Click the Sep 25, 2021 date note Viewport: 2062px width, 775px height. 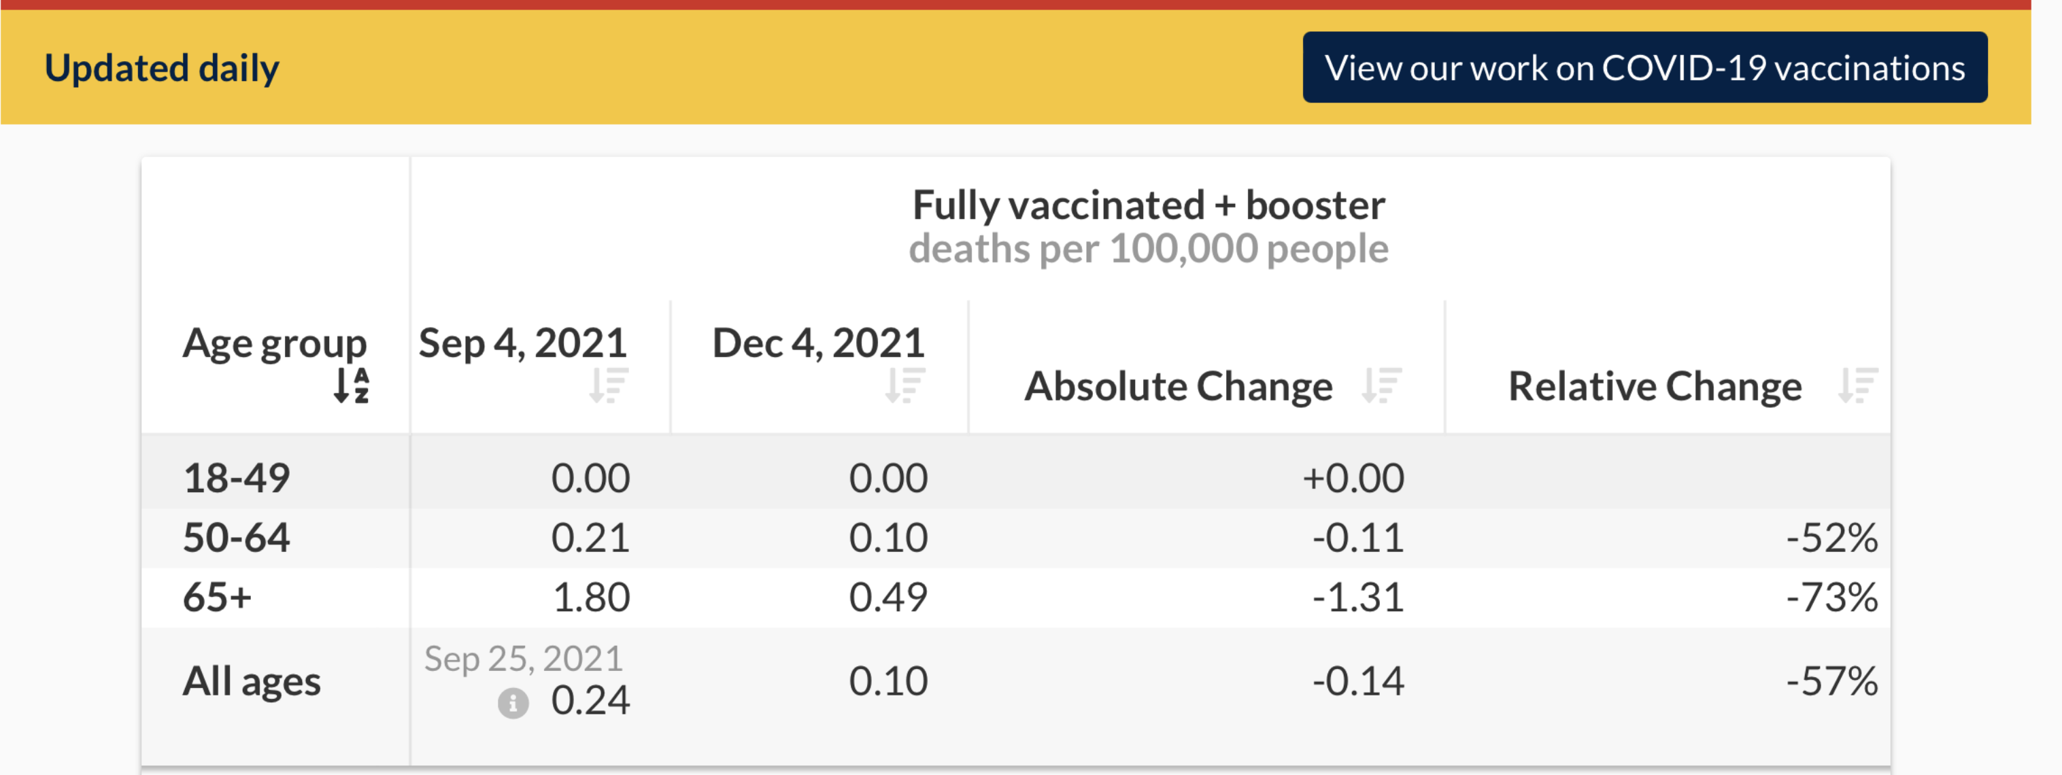[524, 659]
